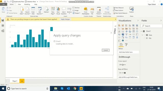Collapse the Fields pane
This screenshot has width=163, height=91.
point(161,20)
